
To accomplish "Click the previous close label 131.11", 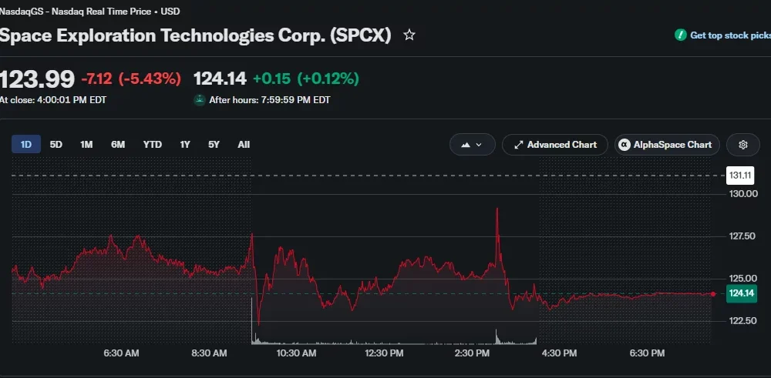I will [x=740, y=176].
